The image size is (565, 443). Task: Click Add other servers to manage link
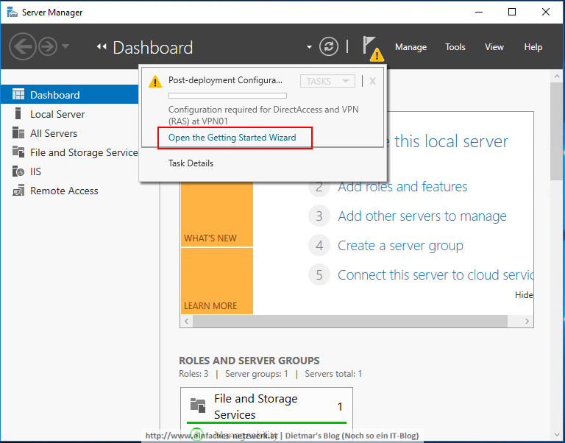tap(422, 216)
